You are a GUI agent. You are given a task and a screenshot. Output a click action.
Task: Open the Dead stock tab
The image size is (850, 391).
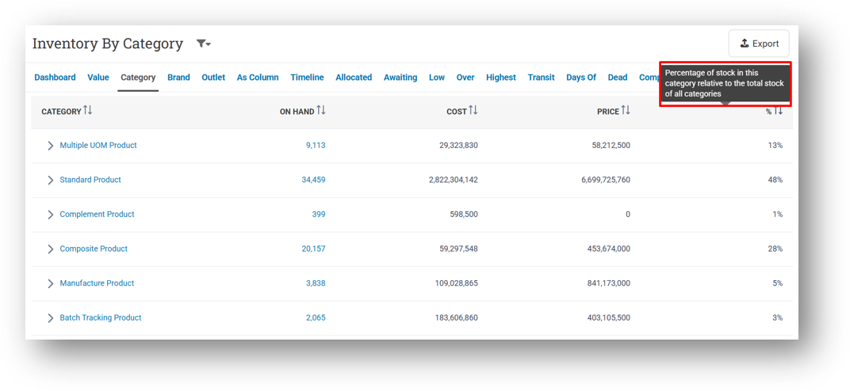click(x=618, y=78)
